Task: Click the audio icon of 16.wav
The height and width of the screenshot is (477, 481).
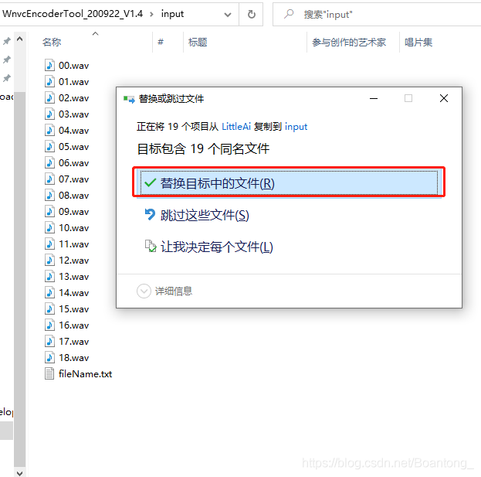Action: [49, 325]
